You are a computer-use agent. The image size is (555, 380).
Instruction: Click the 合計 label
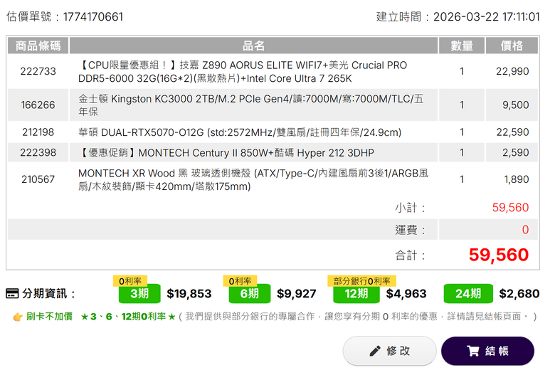tap(410, 255)
